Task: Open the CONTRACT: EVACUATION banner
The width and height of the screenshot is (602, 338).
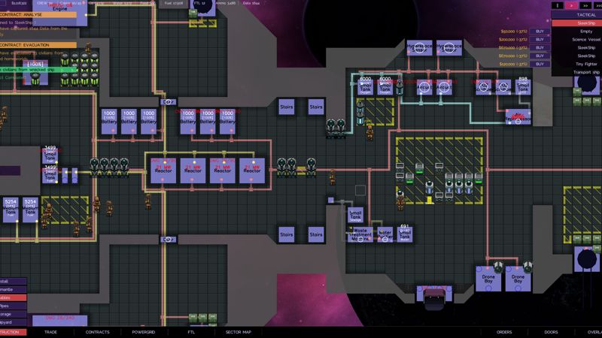Action: coord(38,45)
